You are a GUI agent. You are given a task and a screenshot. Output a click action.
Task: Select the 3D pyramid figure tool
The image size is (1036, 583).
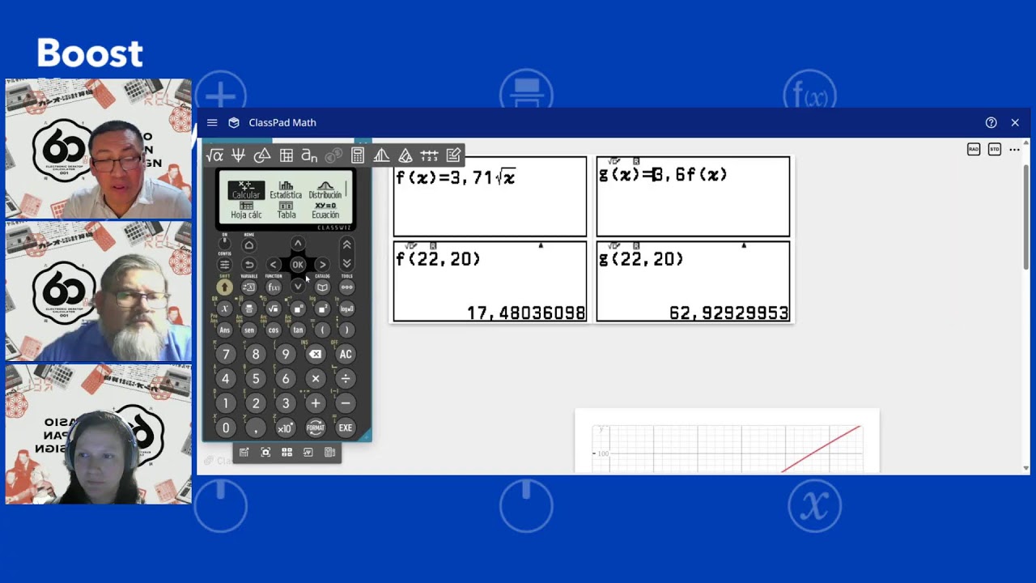click(405, 155)
